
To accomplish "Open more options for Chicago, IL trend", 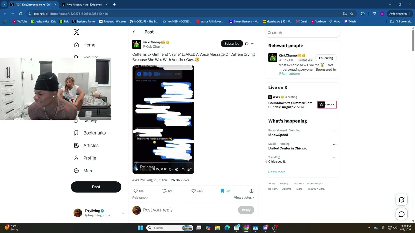I will click(335, 158).
